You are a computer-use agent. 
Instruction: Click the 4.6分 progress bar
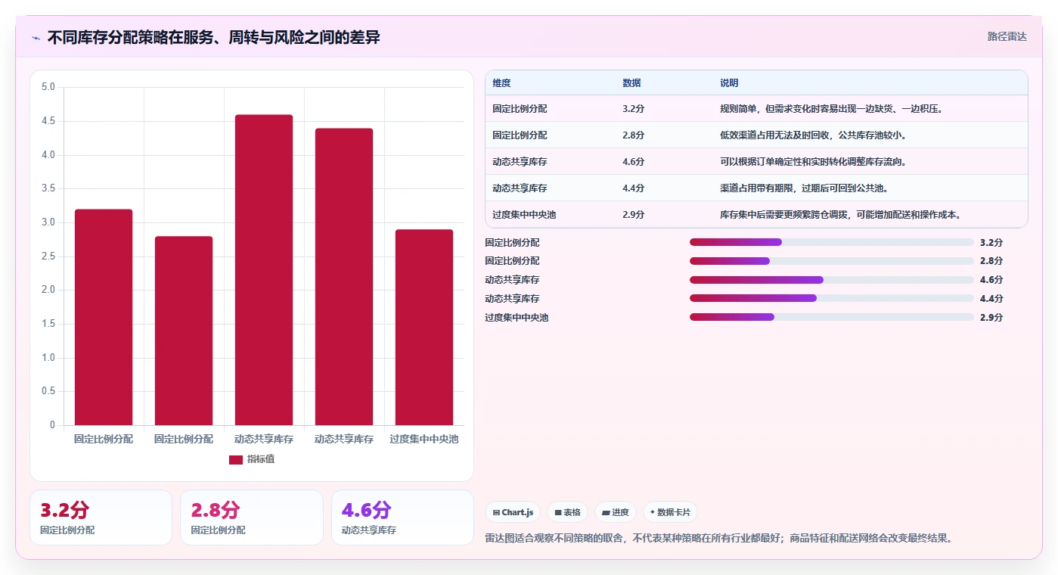coord(832,280)
